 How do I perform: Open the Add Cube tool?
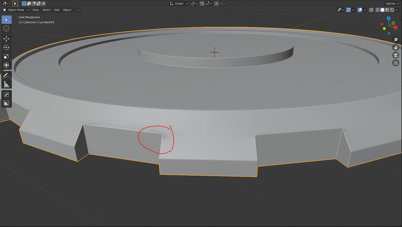pyautogui.click(x=6, y=94)
